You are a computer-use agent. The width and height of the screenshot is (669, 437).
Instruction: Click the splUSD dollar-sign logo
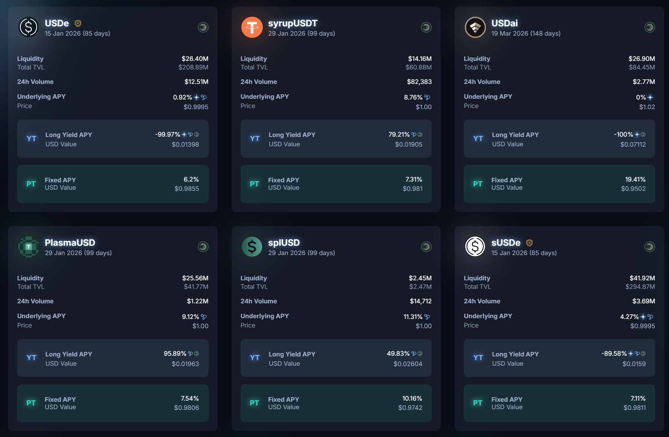[252, 246]
